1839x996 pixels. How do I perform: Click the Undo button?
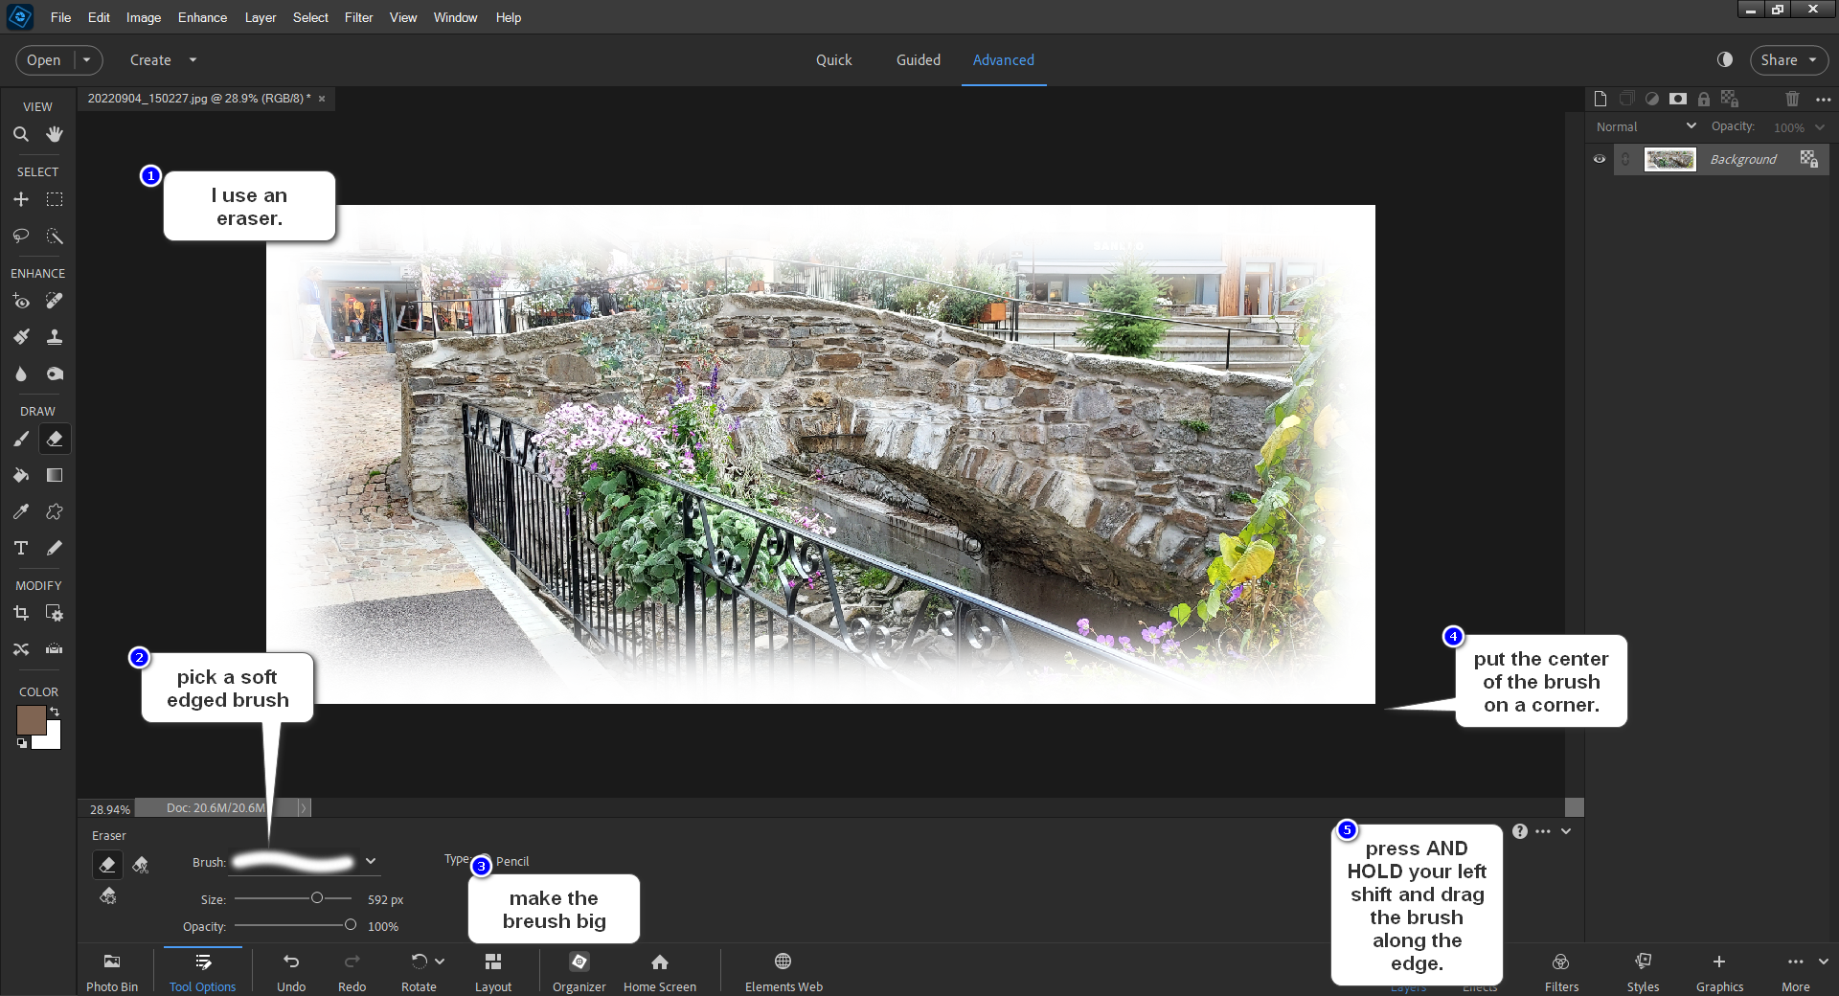click(x=291, y=969)
